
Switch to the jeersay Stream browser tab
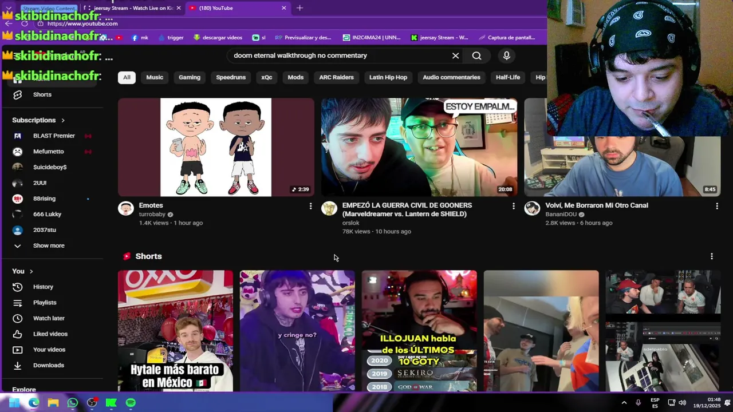click(x=133, y=8)
